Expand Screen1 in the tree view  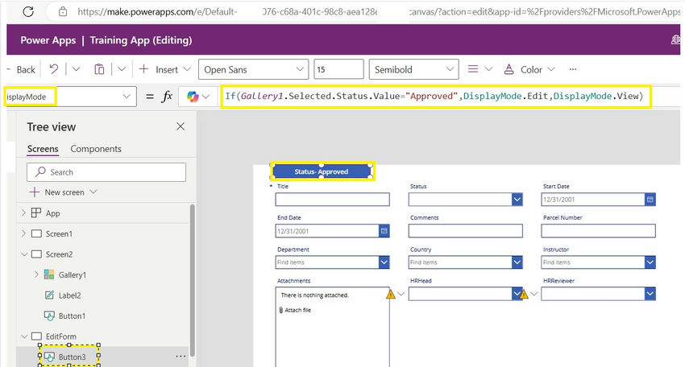tap(23, 233)
